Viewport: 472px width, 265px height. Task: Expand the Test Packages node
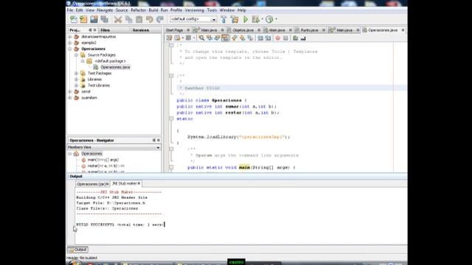77,74
